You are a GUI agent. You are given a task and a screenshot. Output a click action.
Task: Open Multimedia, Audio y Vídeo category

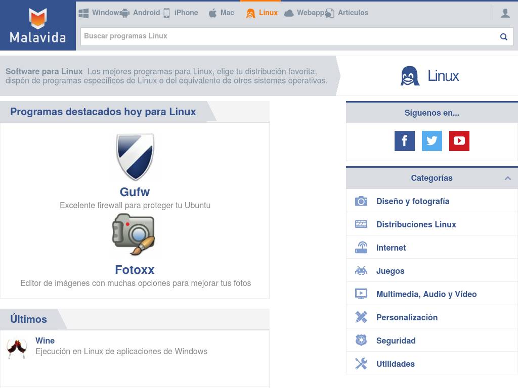(x=426, y=294)
